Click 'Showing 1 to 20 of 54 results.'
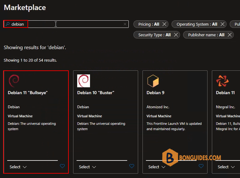The width and height of the screenshot is (240, 178). pos(30,60)
